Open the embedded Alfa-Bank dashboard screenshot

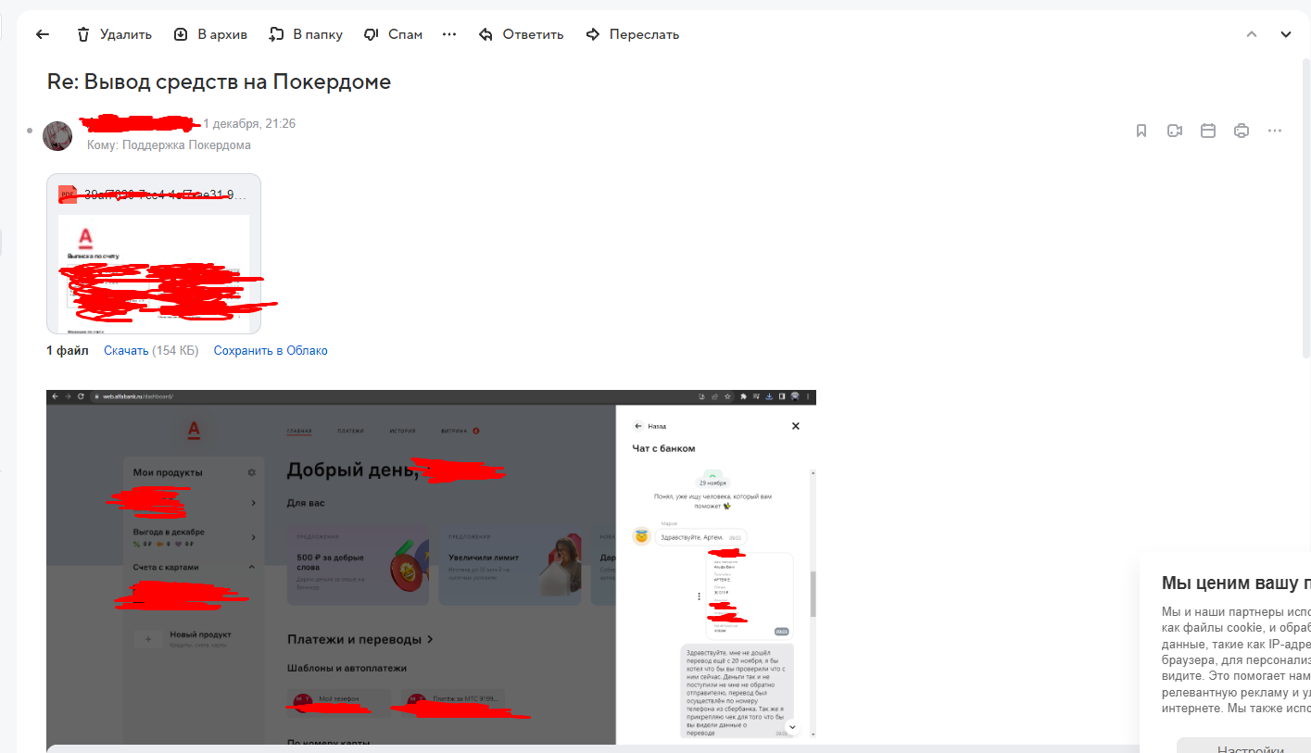pos(431,567)
